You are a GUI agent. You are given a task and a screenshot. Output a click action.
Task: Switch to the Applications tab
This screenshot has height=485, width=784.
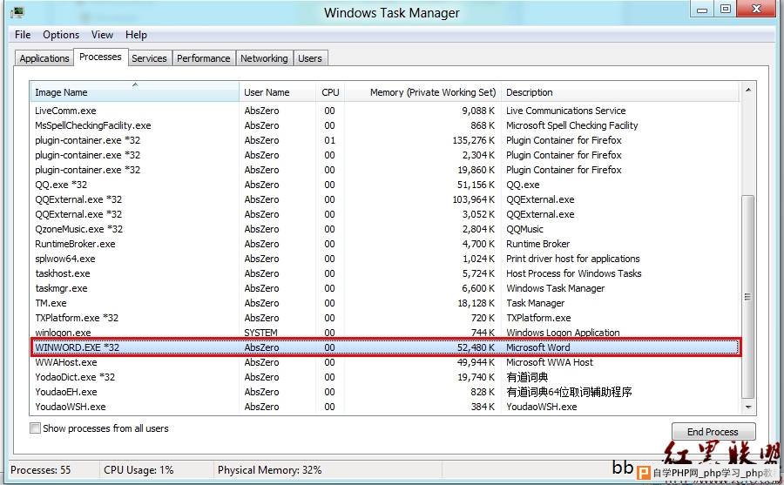coord(44,58)
